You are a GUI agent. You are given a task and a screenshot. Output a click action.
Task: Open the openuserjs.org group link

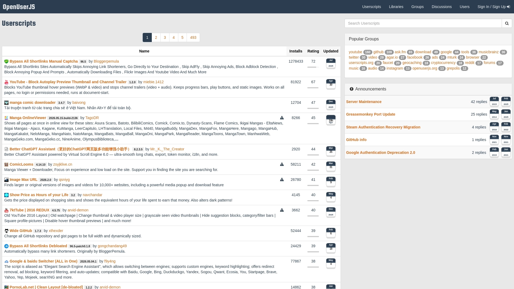coord(425,68)
